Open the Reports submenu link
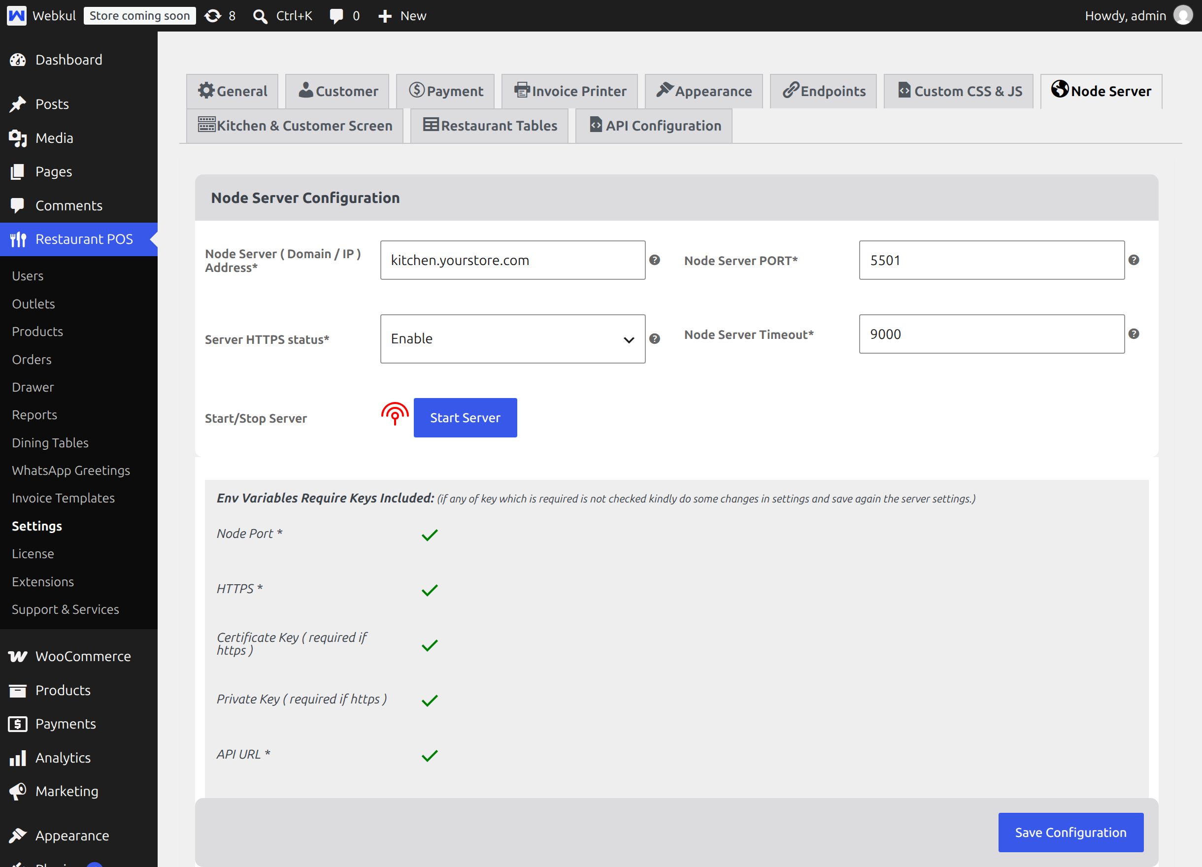 pos(34,415)
